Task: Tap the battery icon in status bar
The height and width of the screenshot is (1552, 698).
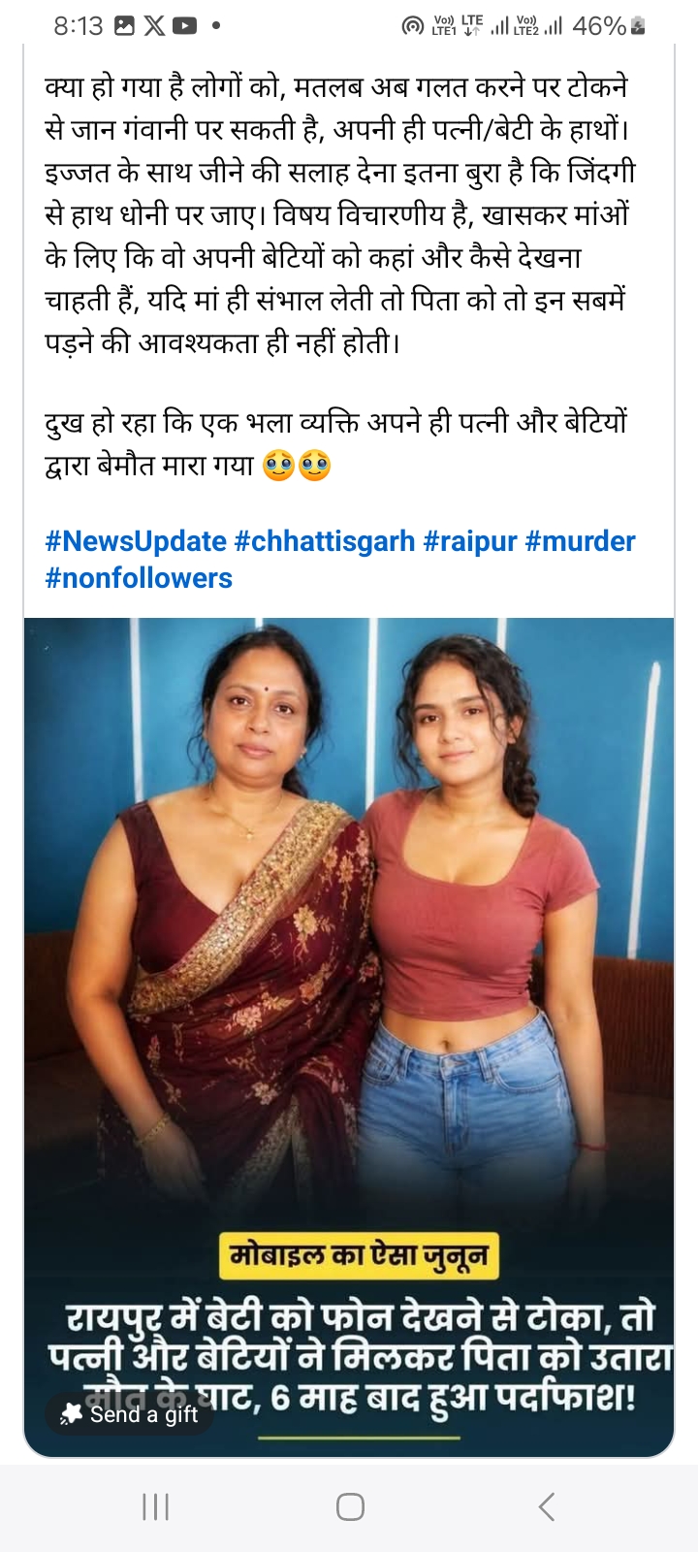Action: point(637,26)
